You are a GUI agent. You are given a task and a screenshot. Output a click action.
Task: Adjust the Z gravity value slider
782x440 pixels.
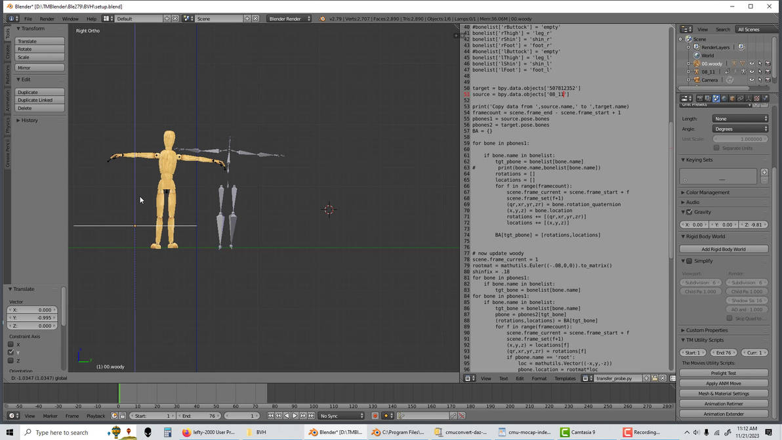pos(754,224)
